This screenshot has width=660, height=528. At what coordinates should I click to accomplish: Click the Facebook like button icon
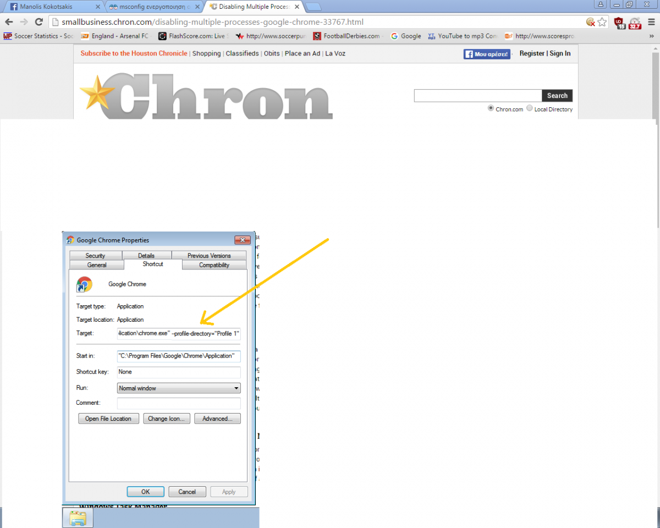pos(487,54)
